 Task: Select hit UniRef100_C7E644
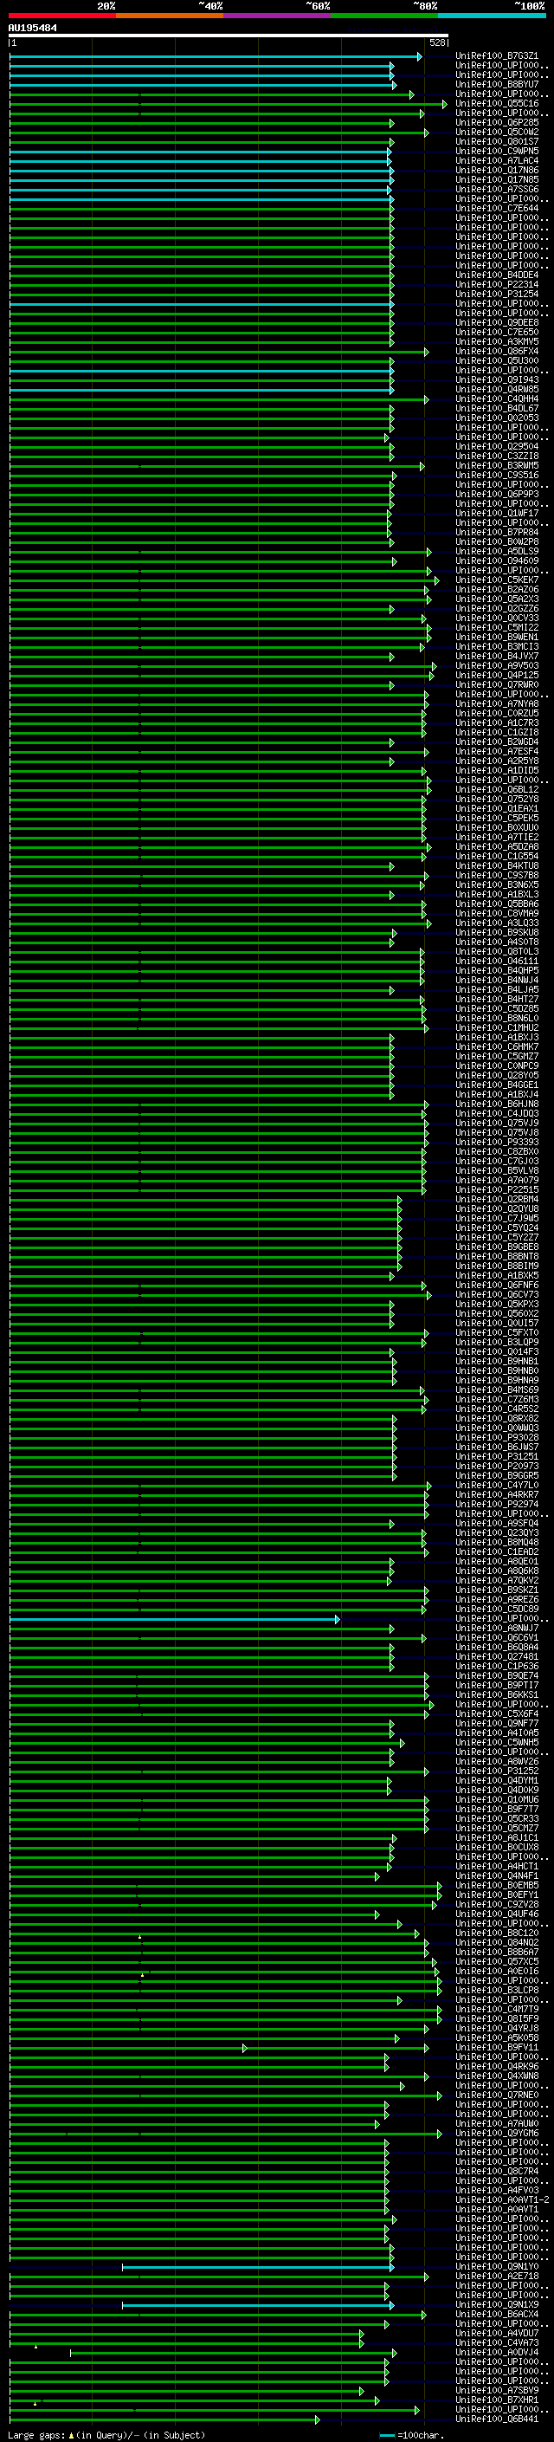(497, 208)
